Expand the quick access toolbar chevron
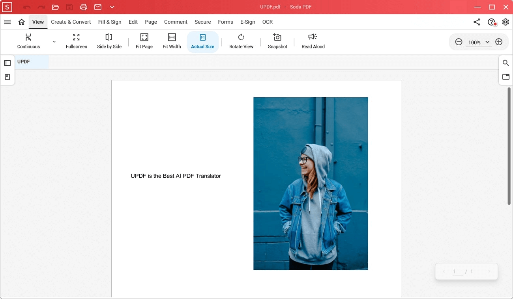The width and height of the screenshot is (513, 299). pos(112,7)
